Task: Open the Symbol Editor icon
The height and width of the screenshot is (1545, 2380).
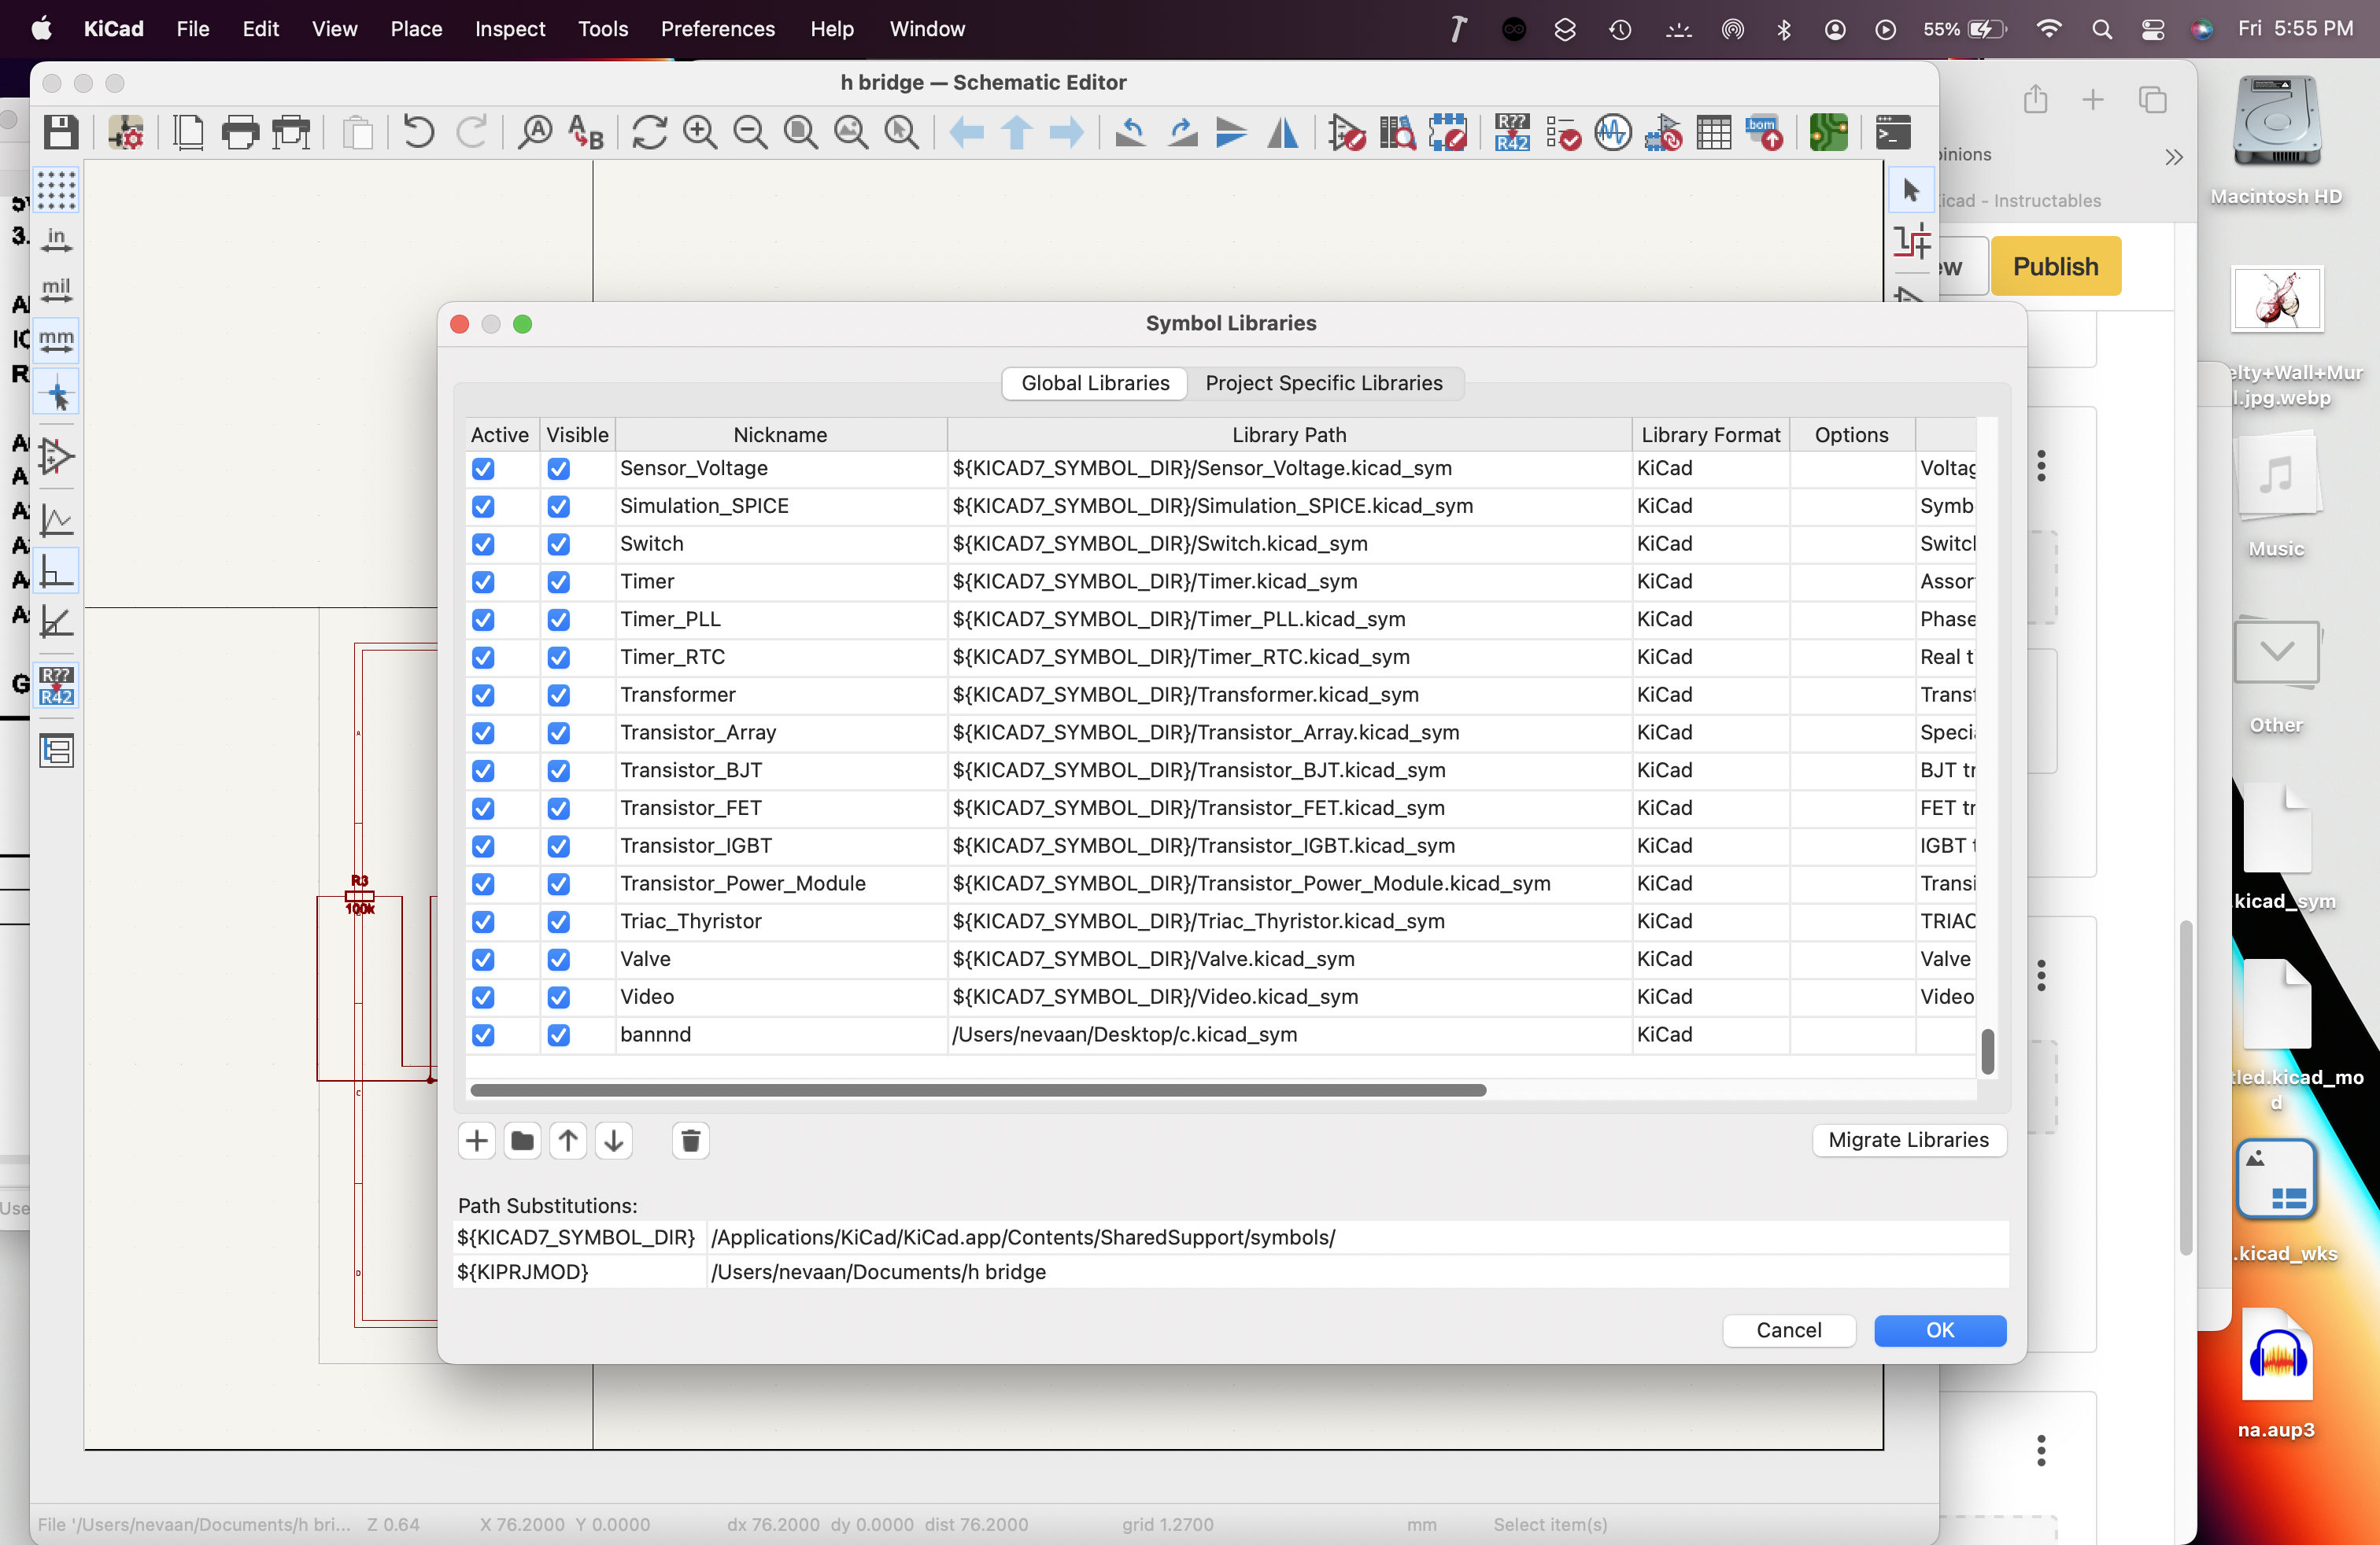Action: pyautogui.click(x=1347, y=132)
